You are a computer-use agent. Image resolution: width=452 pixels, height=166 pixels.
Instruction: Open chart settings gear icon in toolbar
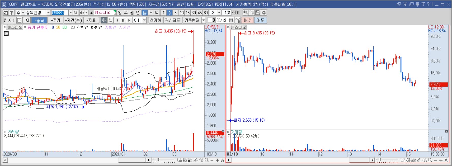pos(264,13)
